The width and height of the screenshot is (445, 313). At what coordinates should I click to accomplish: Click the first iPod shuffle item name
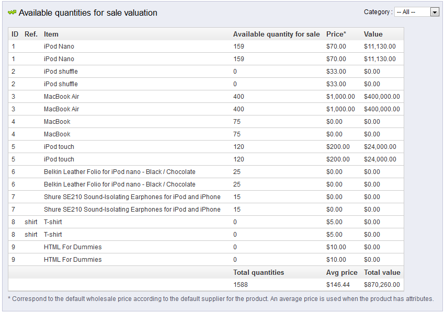[x=61, y=72]
